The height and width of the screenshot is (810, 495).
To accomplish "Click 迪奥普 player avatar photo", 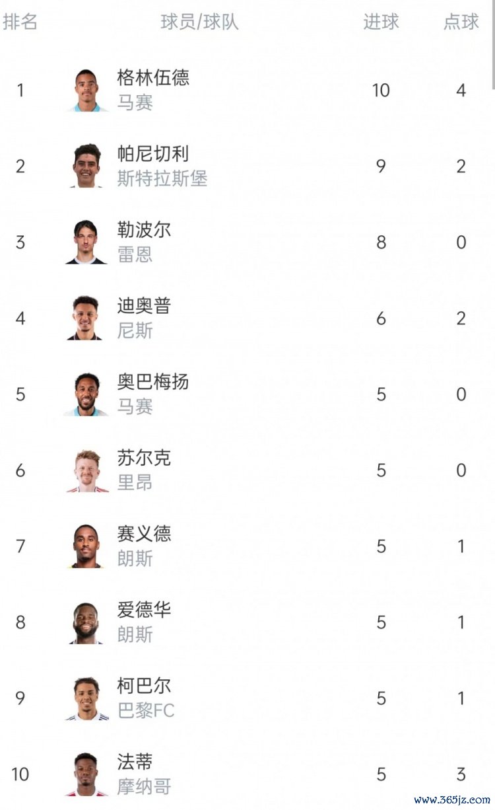I will tap(86, 318).
